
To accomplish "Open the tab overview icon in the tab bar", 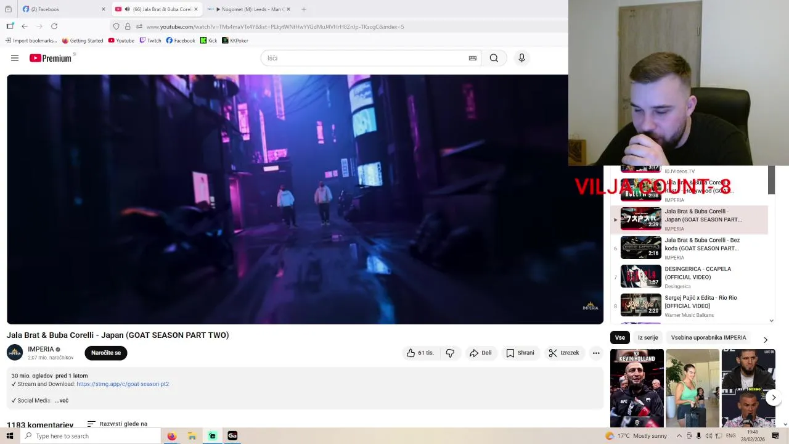I will point(8,9).
